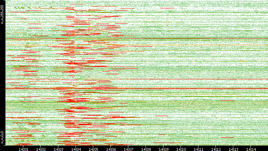Select the 14:03 time axis label
268x151 pixels.
58,149
